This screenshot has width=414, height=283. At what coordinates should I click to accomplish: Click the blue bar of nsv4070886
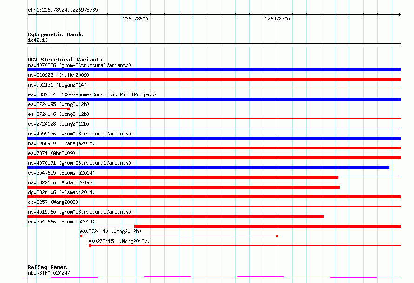coord(214,70)
